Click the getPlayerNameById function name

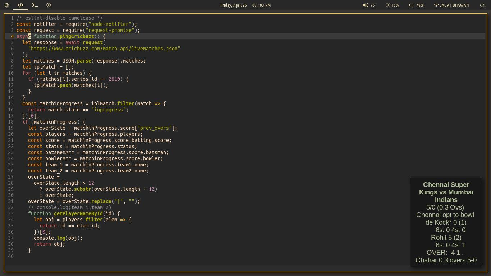tap(78, 213)
